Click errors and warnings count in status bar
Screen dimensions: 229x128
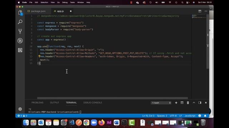(22, 116)
